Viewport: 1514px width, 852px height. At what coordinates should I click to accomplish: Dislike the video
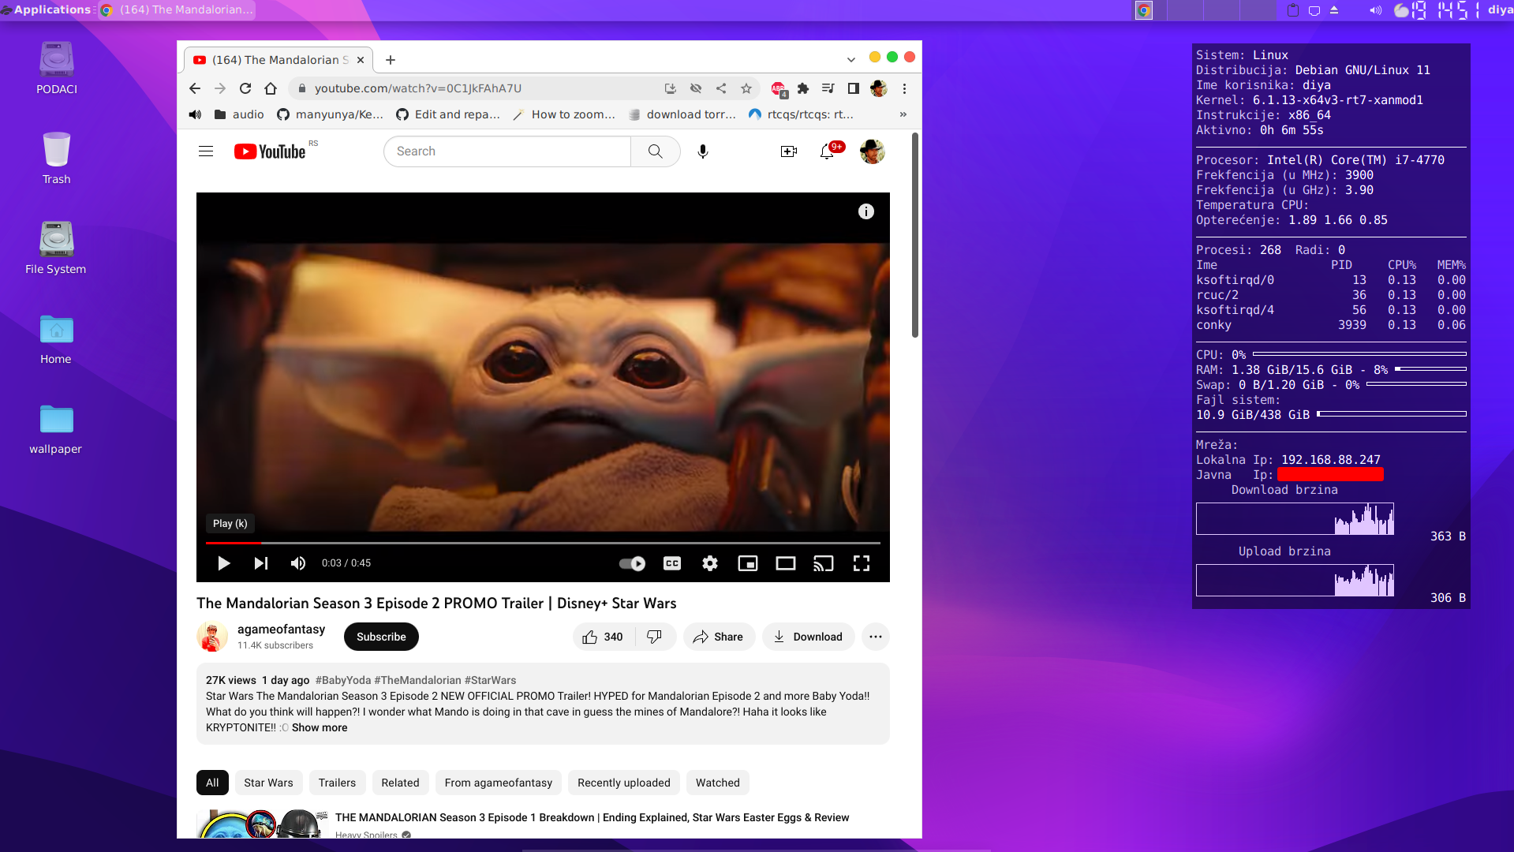coord(655,637)
